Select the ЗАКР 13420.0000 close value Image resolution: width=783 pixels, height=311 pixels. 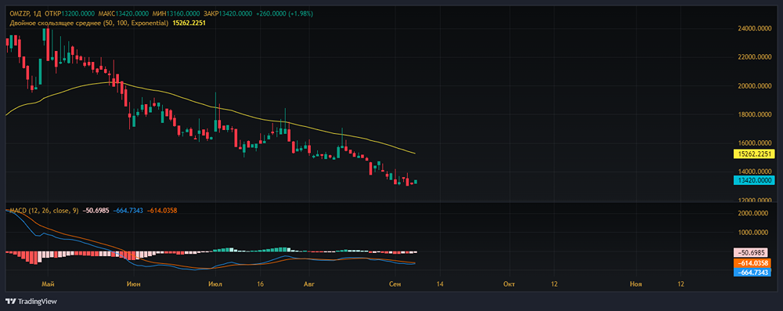227,13
